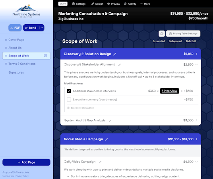Collapse the Discovery & Stakeholder Alignment chevron
Image resolution: width=213 pixels, height=179 pixels.
pyautogui.click(x=196, y=64)
